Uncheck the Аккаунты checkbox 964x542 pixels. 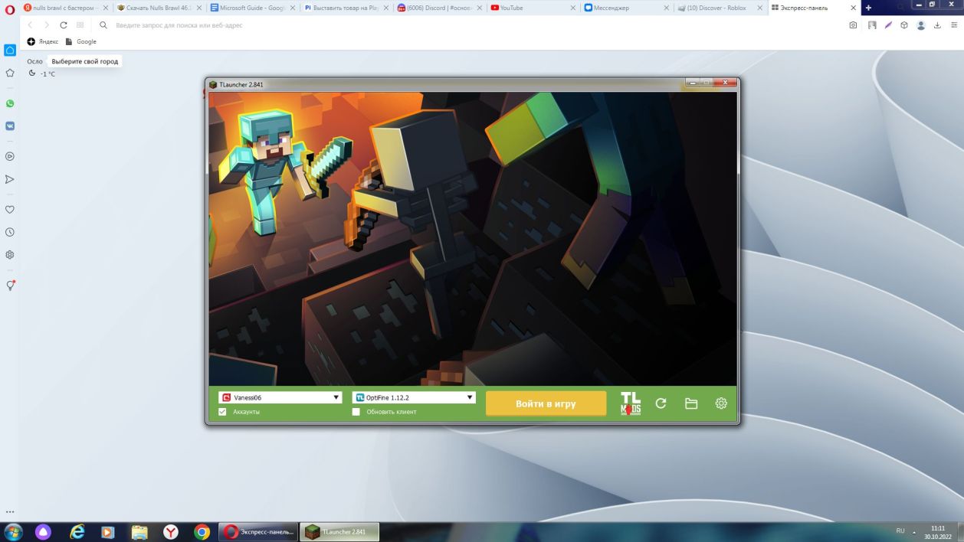222,412
